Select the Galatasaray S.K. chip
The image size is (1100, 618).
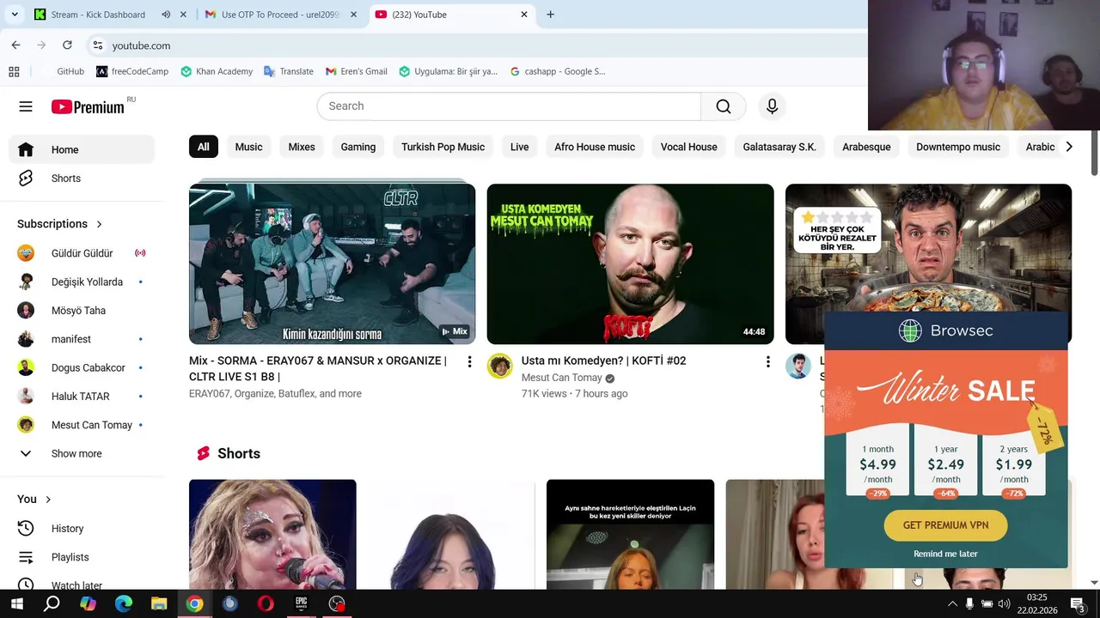(779, 147)
